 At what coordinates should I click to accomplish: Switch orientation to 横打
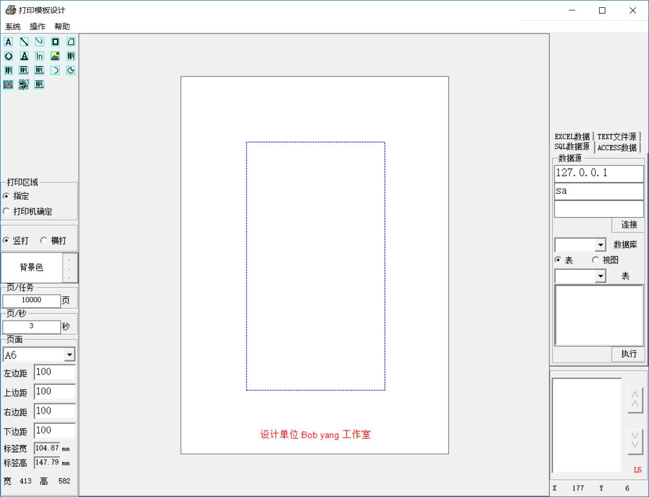click(44, 240)
